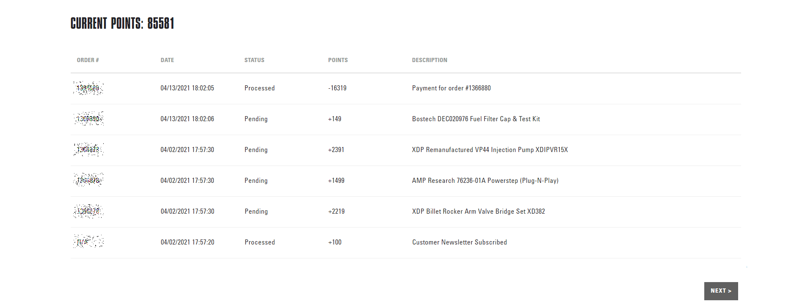Screen dimensions: 805x307
Task: Click the NEXT pagination button
Action: click(720, 291)
